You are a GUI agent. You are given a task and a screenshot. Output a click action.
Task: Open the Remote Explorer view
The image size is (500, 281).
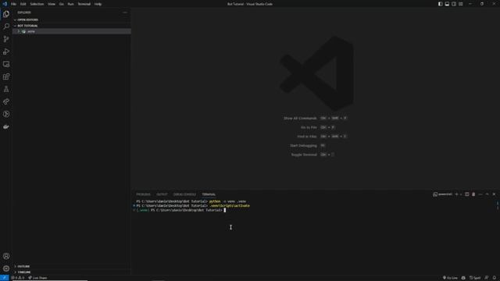tap(6, 64)
